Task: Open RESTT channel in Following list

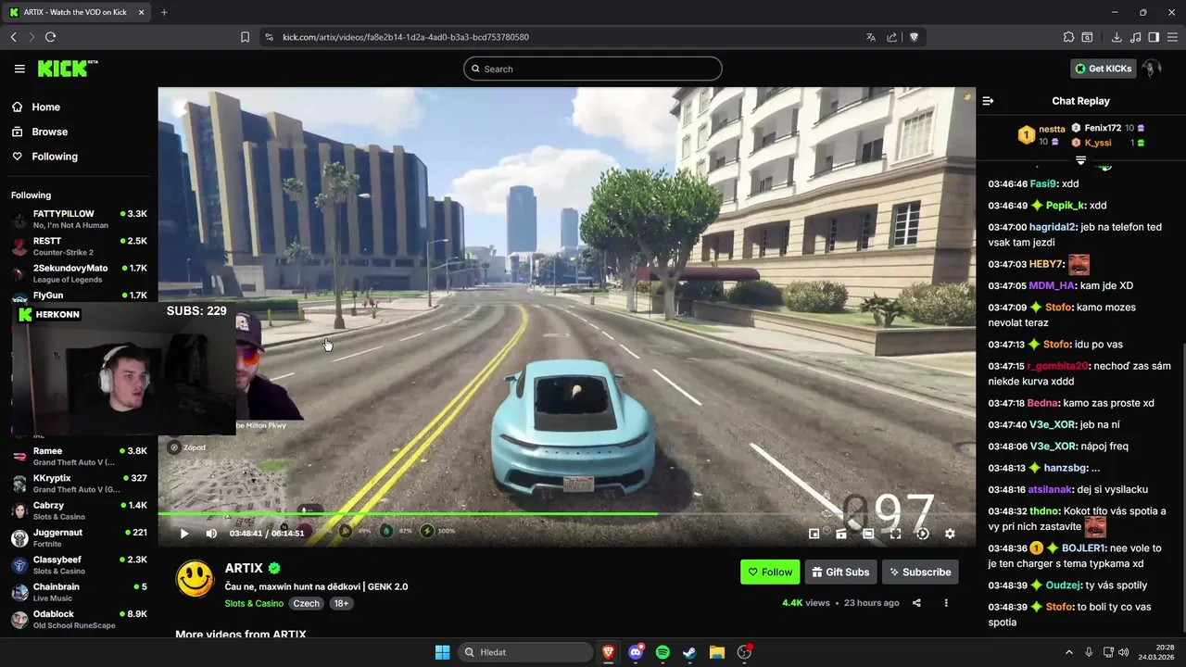Action: coord(80,246)
